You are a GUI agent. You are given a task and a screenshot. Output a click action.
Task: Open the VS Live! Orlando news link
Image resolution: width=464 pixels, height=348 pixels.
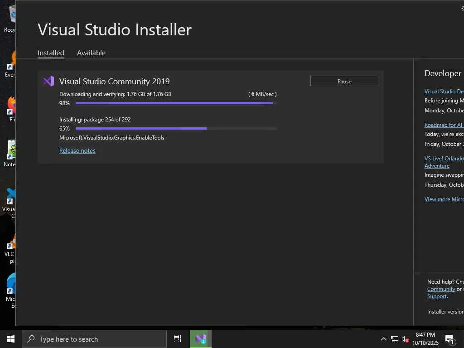444,162
